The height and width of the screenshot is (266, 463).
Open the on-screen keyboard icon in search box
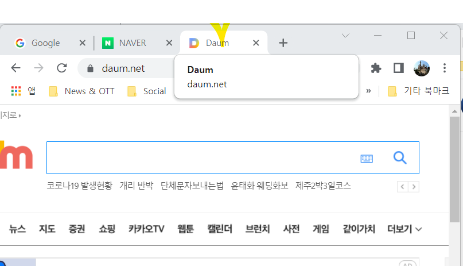(367, 159)
